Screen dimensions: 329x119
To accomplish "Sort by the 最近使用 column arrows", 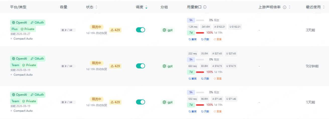I will [x=324, y=7].
